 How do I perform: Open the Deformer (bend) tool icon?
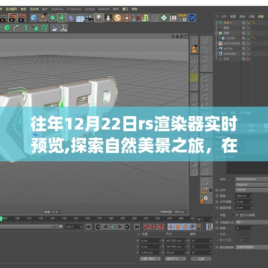click(71, 18)
